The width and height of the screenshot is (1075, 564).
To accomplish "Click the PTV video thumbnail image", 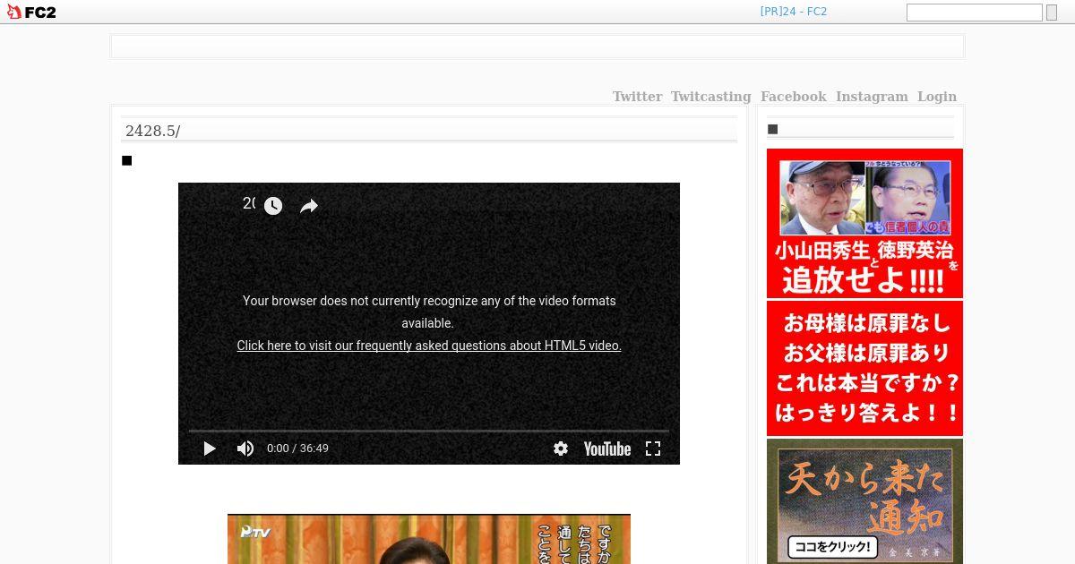I will (429, 539).
